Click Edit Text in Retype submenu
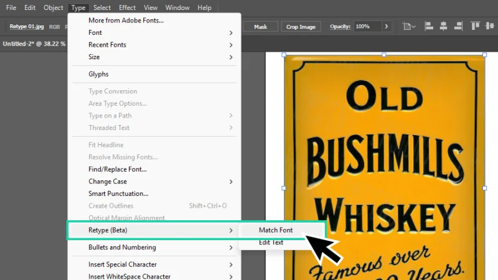Screen dimensions: 498x280 [x=271, y=242]
